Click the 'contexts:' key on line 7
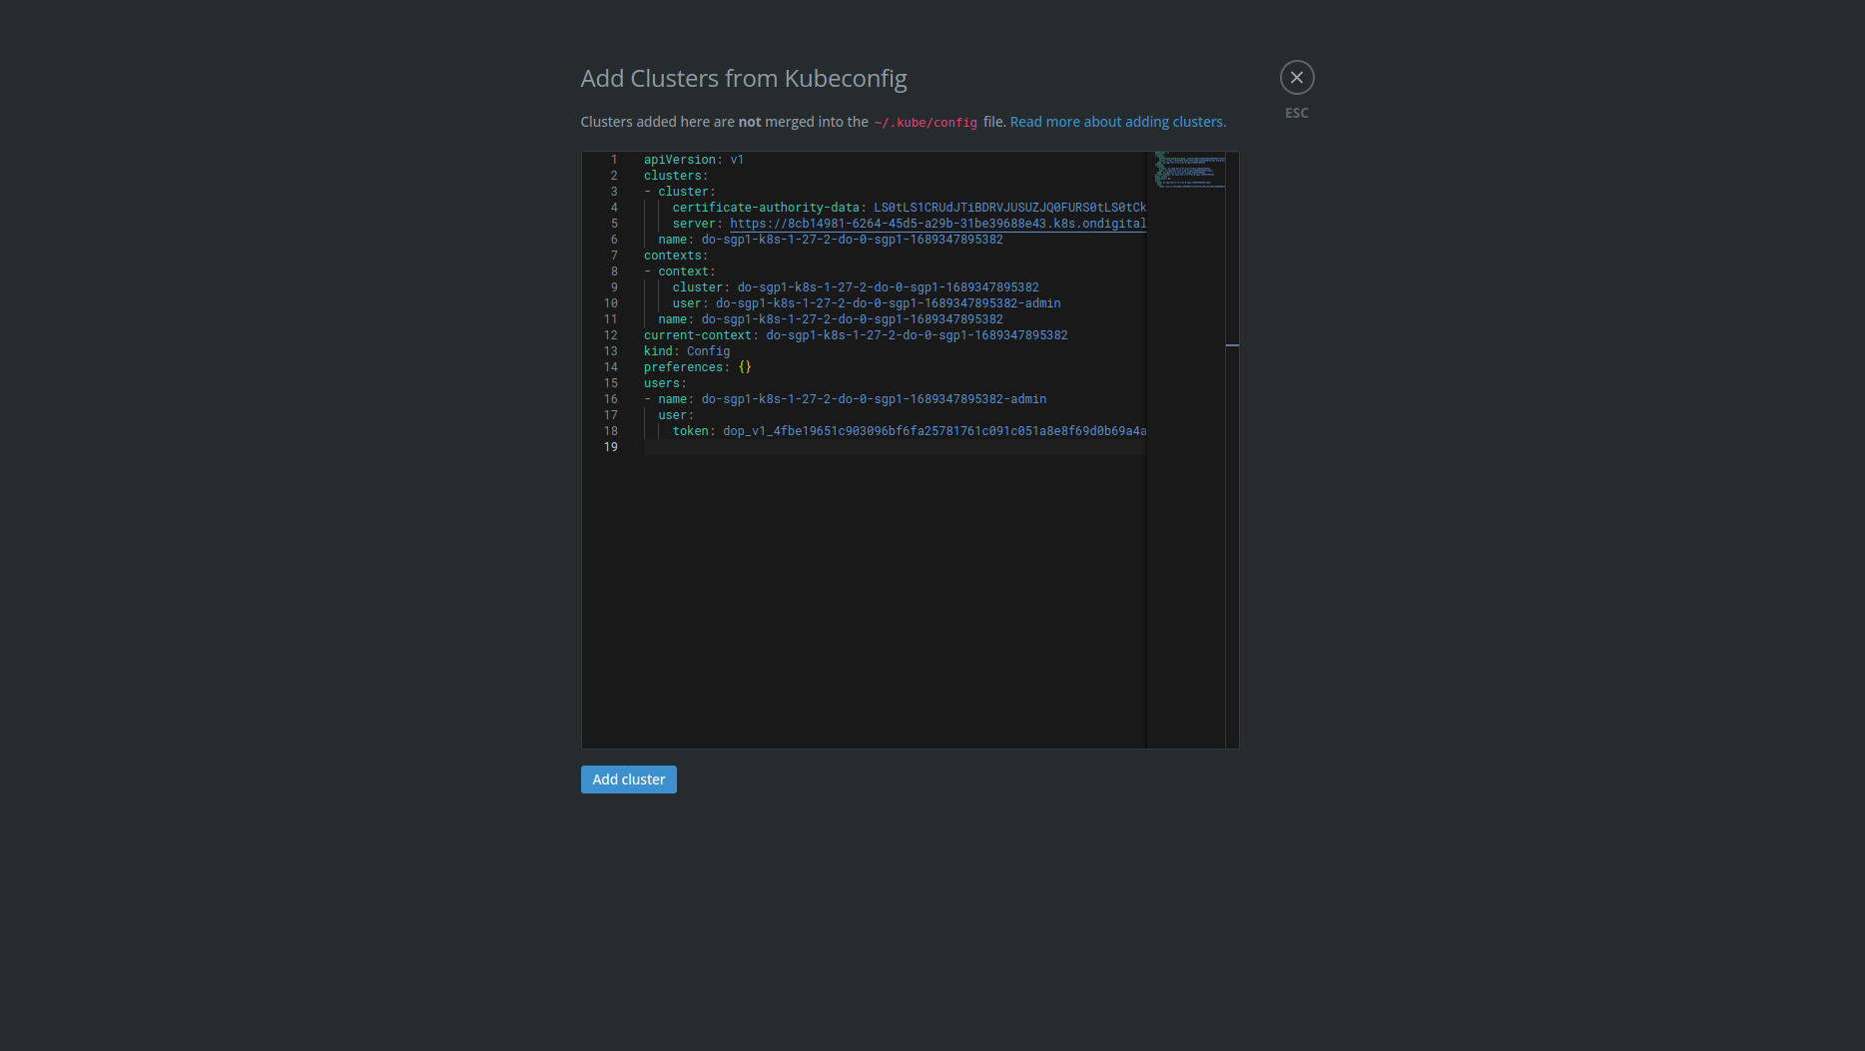Image resolution: width=1865 pixels, height=1051 pixels. point(675,256)
